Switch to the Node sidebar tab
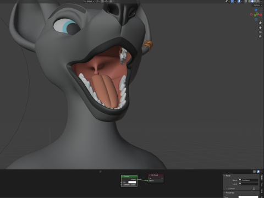 pyautogui.click(x=262, y=178)
